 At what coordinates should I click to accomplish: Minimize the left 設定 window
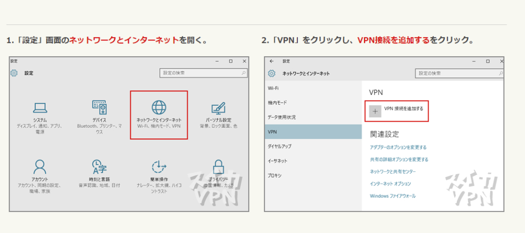pyautogui.click(x=217, y=61)
